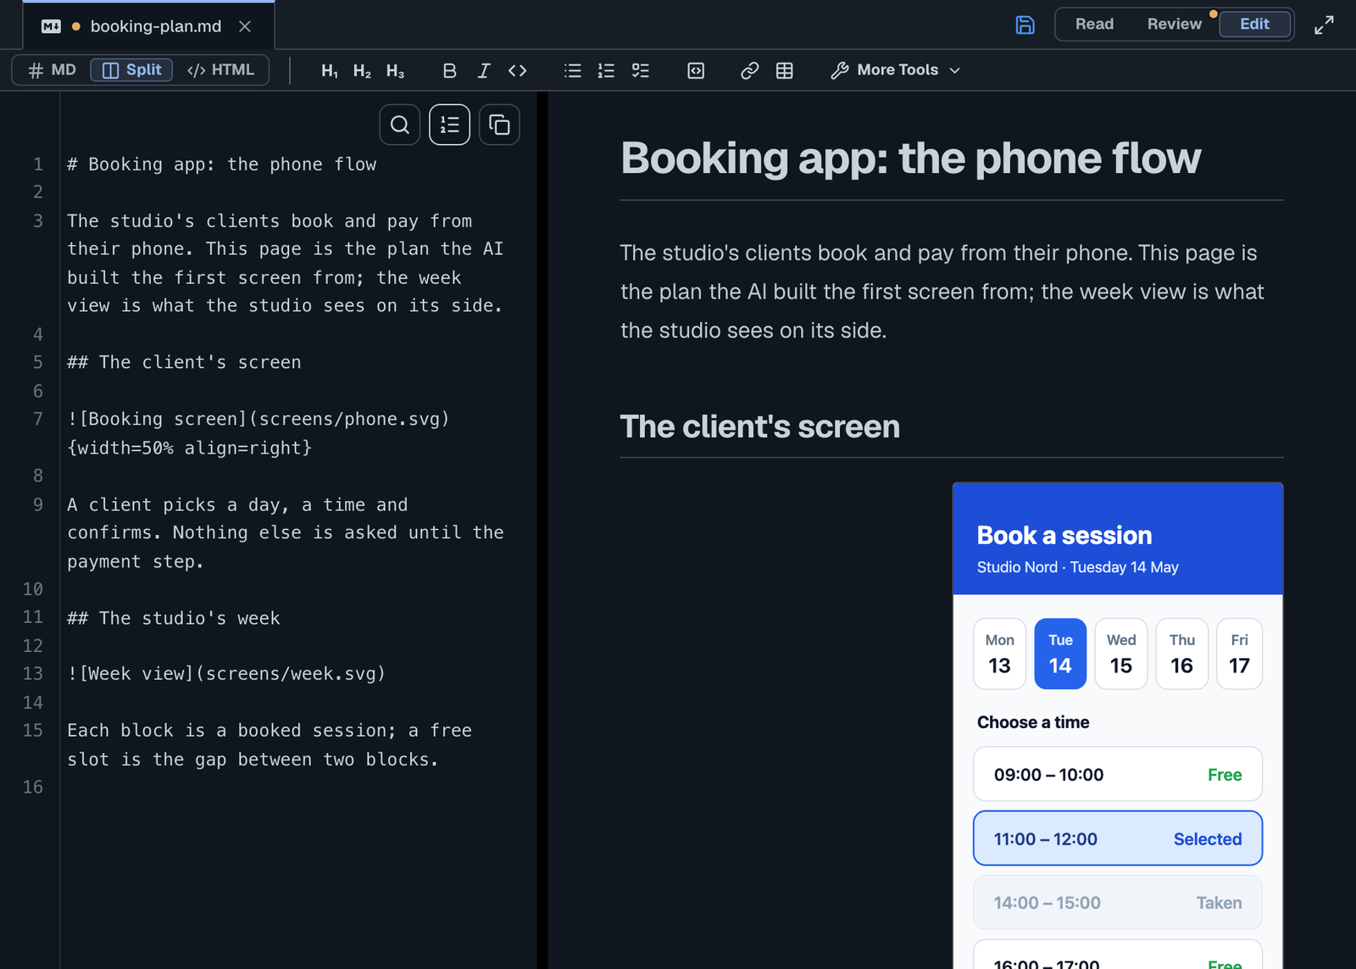
Task: Pick the 09:00 – 10:00 Free slot
Action: coord(1118,774)
